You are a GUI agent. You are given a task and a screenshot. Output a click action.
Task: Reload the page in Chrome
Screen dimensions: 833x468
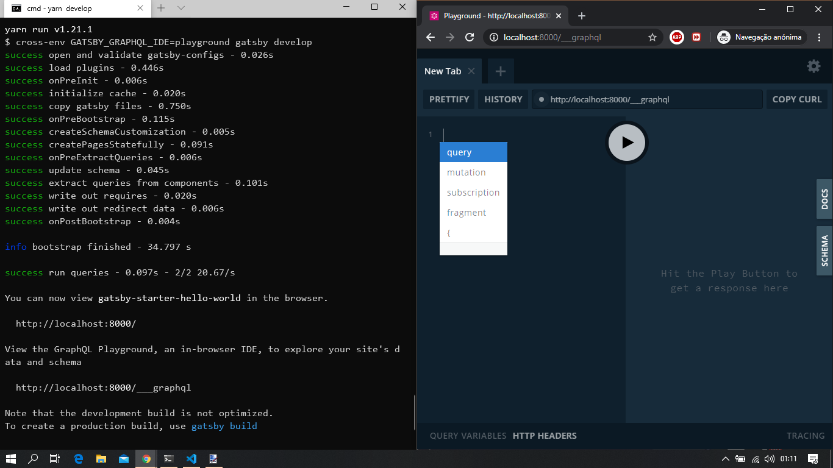pos(469,37)
